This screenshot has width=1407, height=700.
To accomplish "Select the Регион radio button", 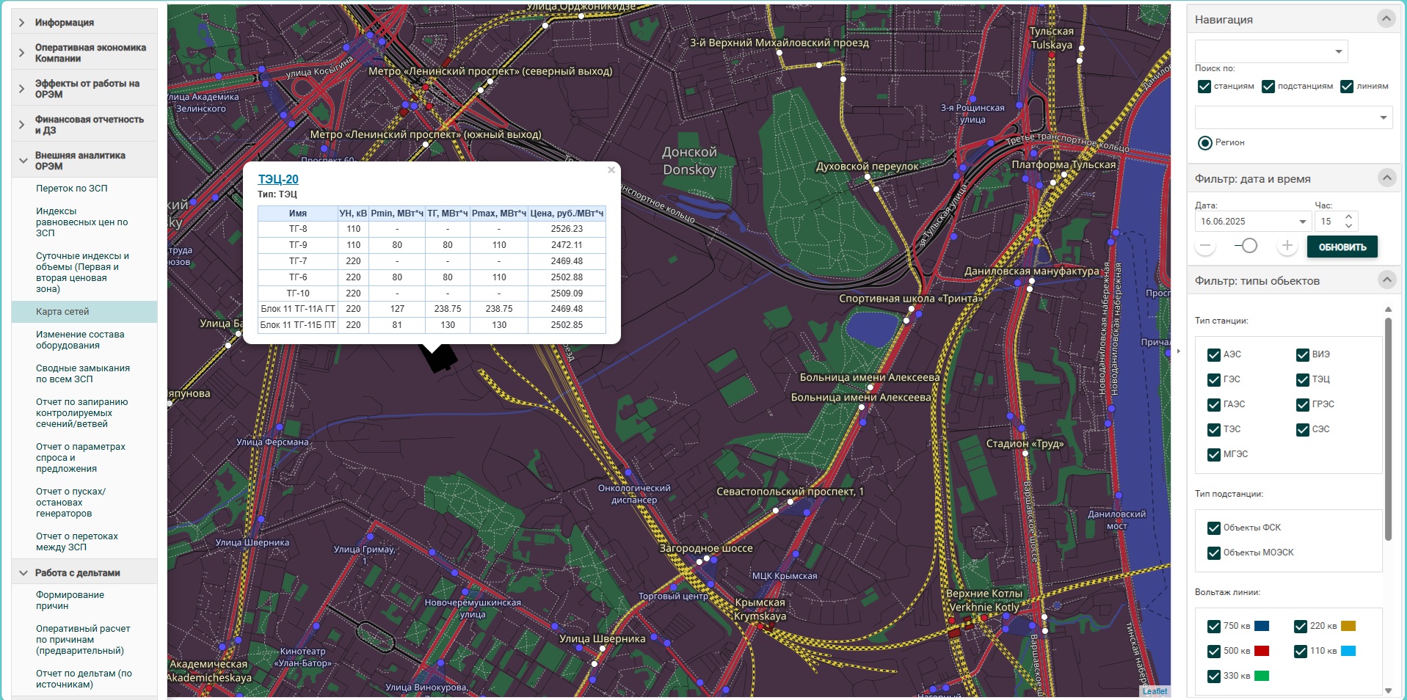I will 1205,143.
